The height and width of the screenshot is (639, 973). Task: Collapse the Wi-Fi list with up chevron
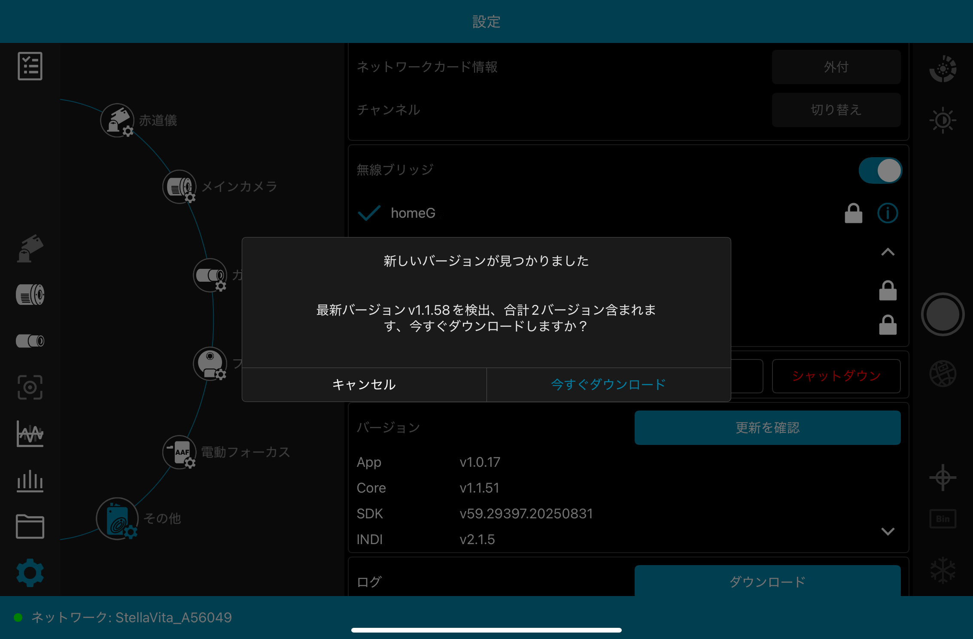[888, 252]
